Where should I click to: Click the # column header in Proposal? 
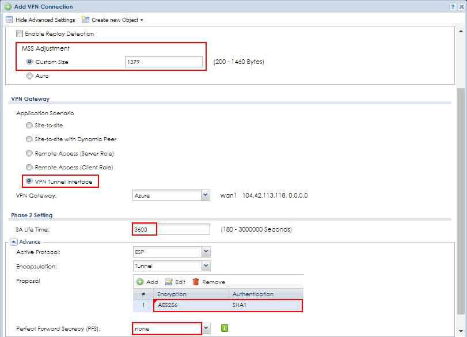143,294
